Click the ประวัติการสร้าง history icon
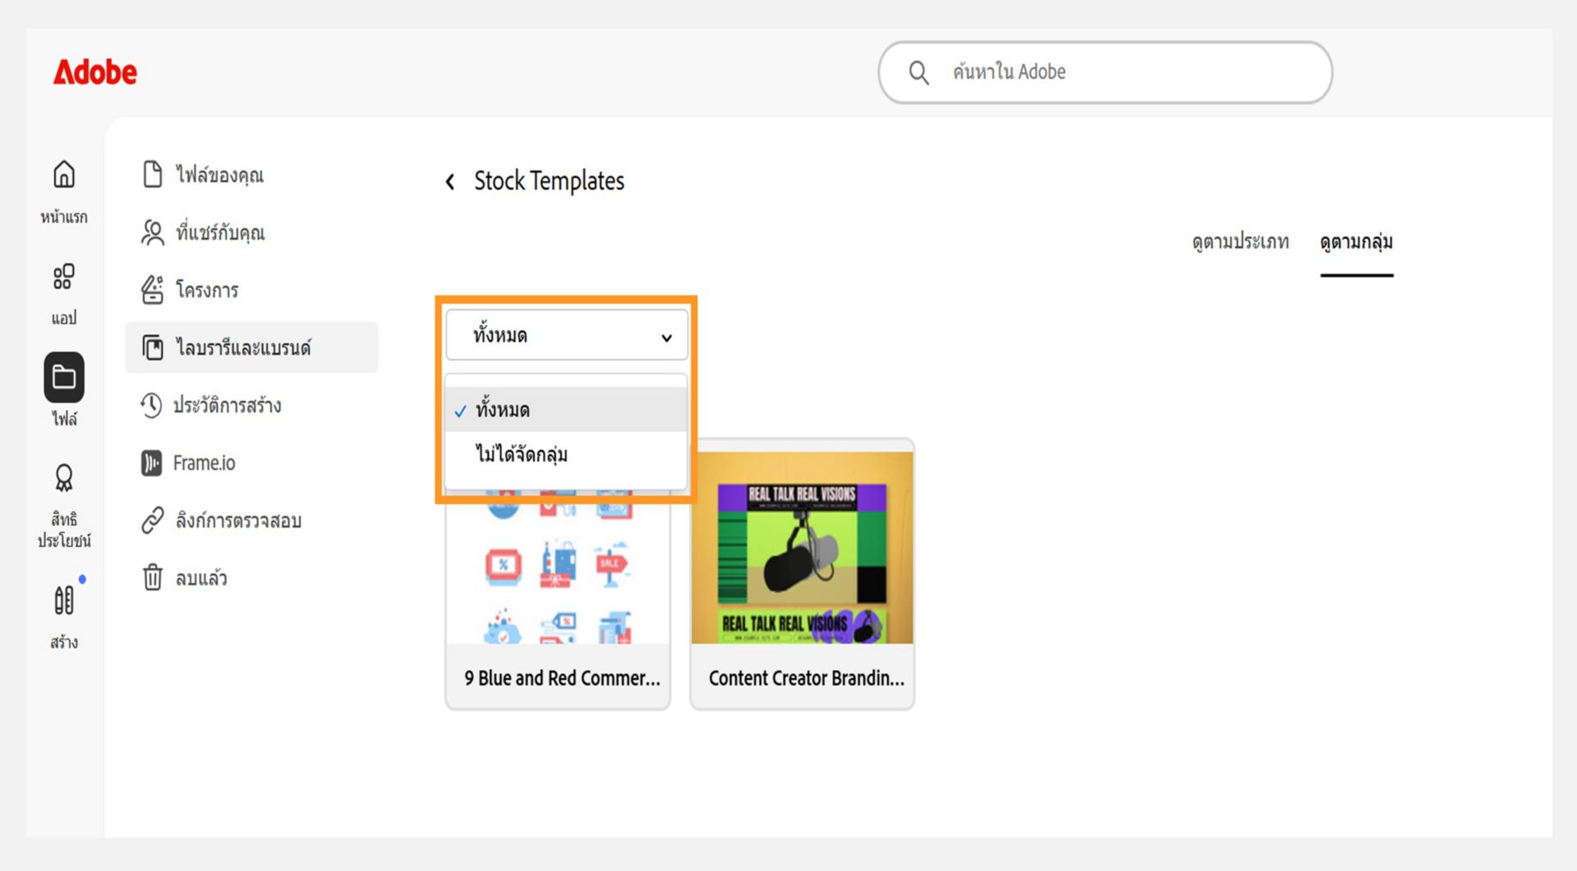This screenshot has height=871, width=1577. [x=151, y=405]
